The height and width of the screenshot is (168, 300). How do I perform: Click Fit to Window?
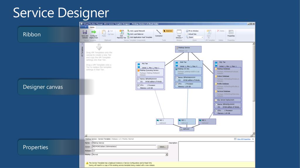point(192,31)
